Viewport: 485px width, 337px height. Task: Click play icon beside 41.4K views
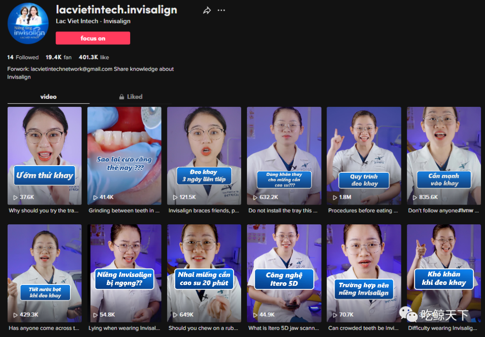coord(96,197)
